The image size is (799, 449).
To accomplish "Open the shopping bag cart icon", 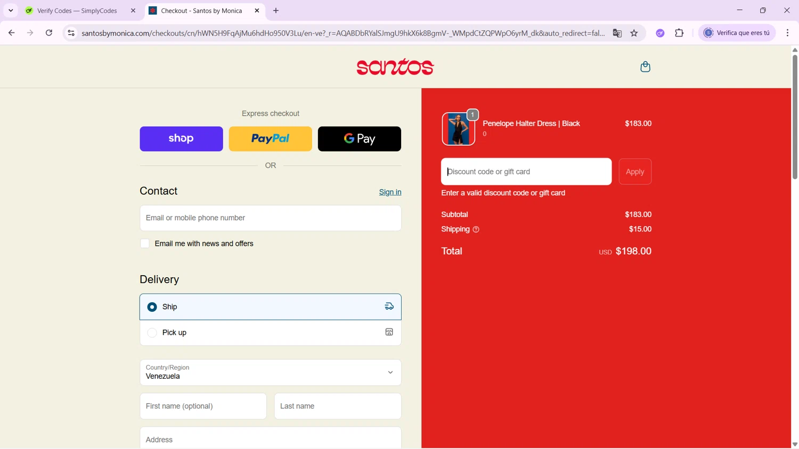I will [x=645, y=66].
